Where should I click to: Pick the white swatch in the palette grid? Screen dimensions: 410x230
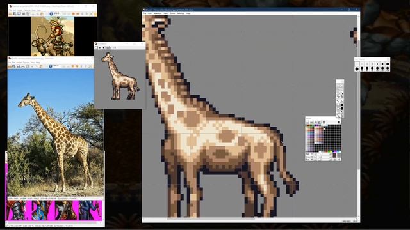[324, 128]
